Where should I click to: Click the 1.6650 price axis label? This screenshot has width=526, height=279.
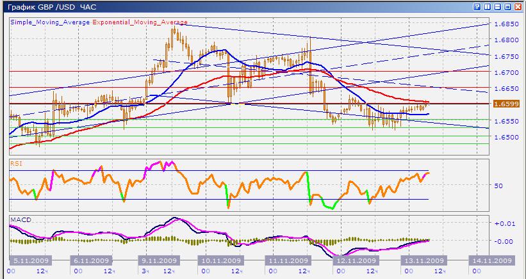[x=507, y=88]
